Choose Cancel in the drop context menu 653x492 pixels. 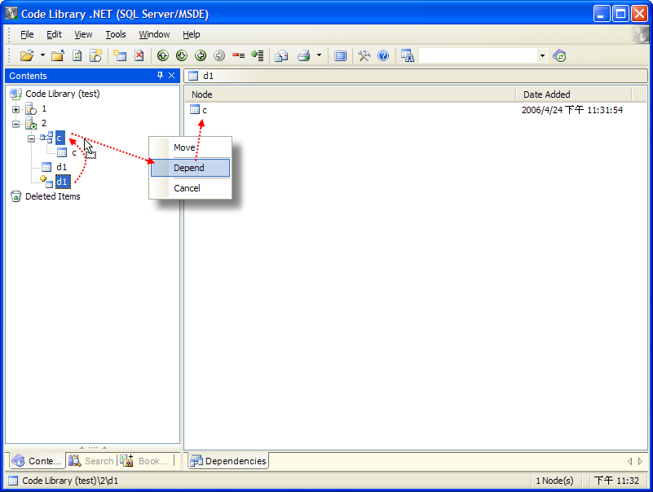(190, 188)
